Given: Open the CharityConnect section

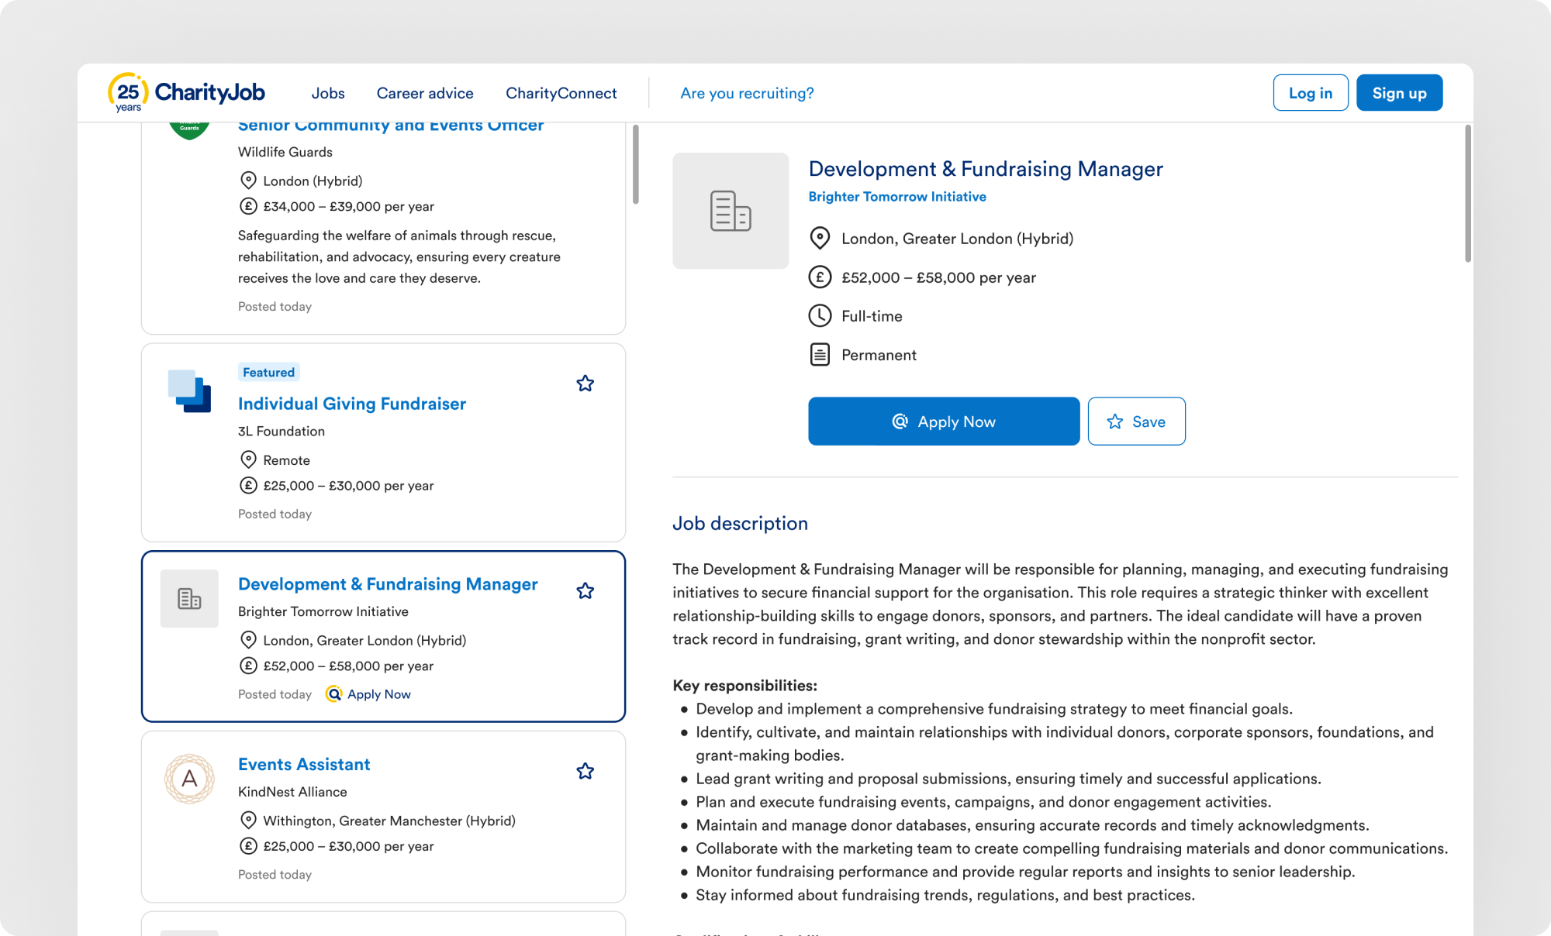Looking at the screenshot, I should (x=561, y=92).
